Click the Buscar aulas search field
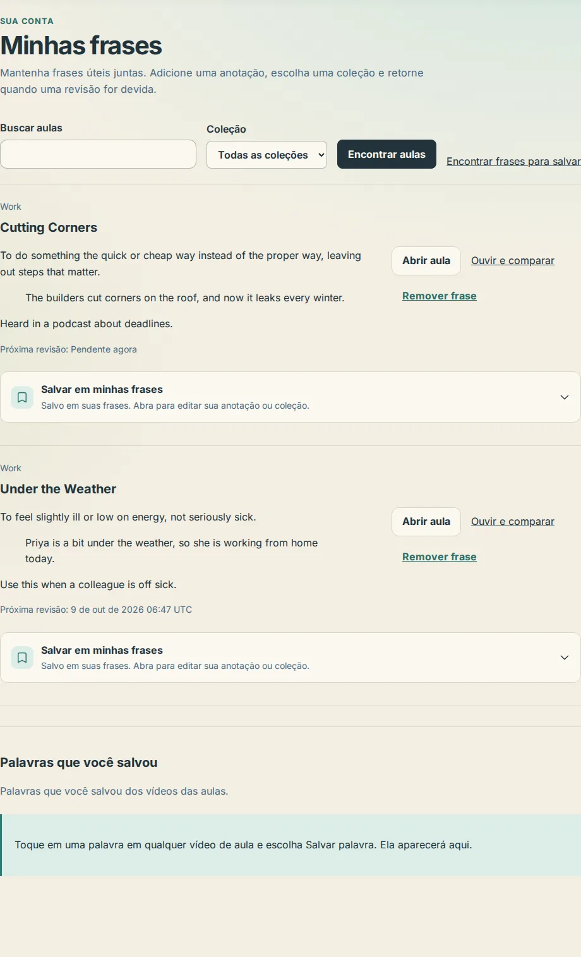The height and width of the screenshot is (957, 581). [98, 154]
